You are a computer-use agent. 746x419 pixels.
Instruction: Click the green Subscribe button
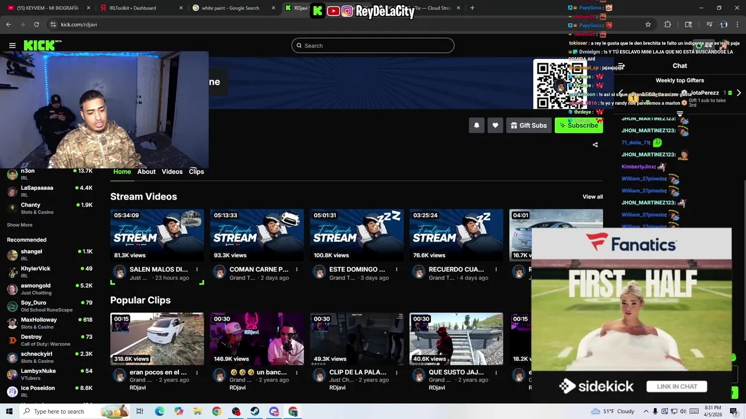click(579, 125)
